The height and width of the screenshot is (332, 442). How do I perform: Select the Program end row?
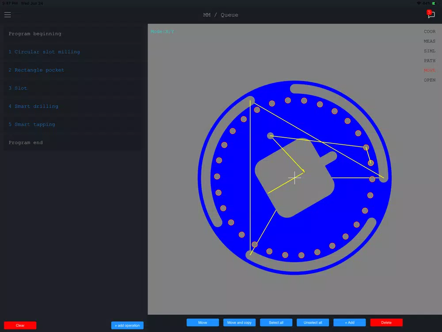[74, 143]
